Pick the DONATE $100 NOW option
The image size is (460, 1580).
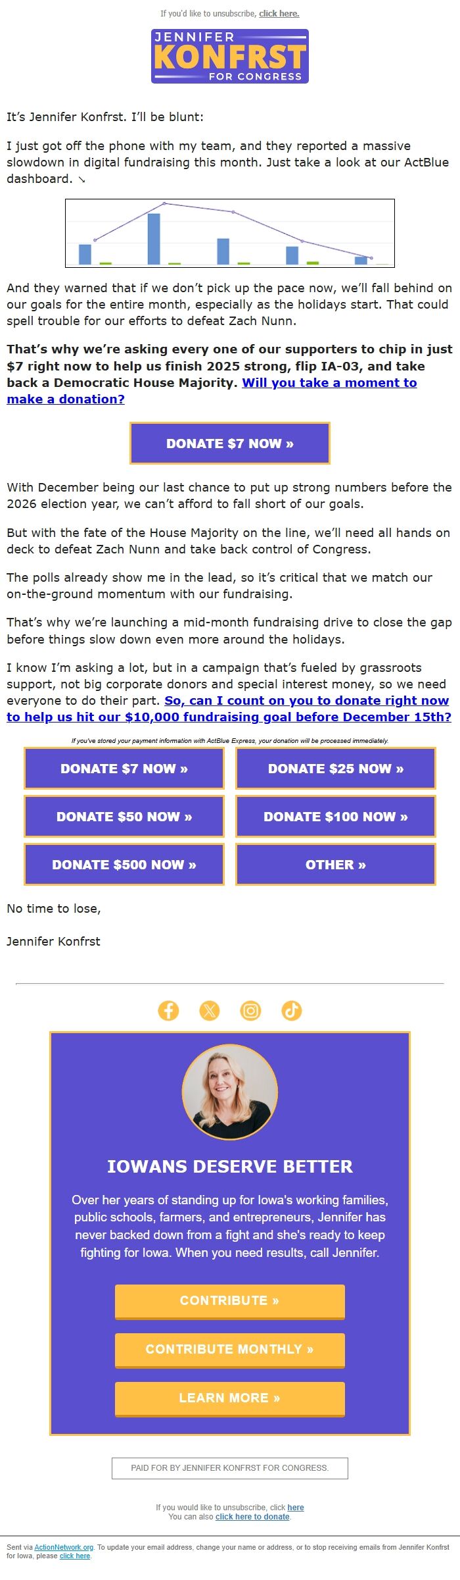tap(336, 817)
